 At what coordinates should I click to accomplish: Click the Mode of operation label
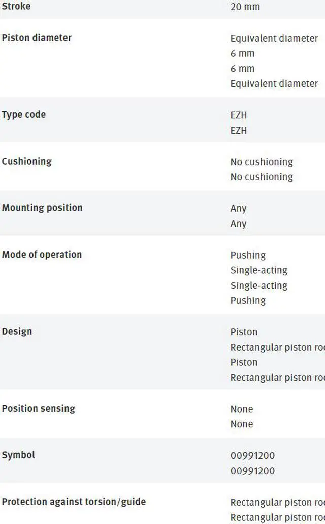pos(42,255)
